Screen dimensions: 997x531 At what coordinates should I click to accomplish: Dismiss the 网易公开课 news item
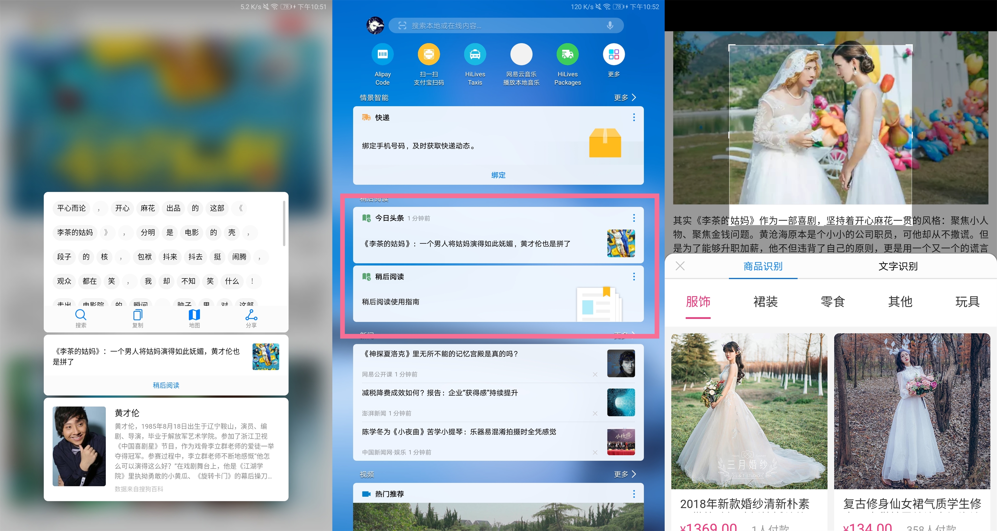[x=595, y=374]
